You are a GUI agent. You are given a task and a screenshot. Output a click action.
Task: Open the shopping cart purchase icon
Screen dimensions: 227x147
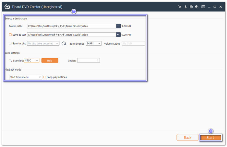point(180,7)
